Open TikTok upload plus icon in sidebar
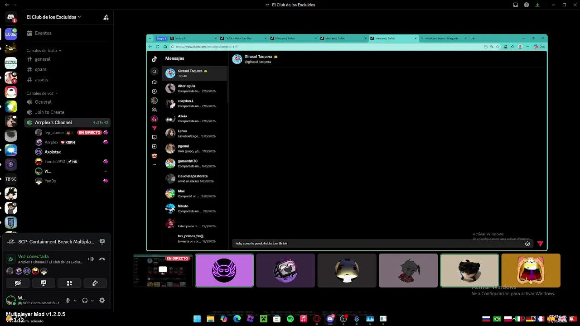 click(154, 147)
